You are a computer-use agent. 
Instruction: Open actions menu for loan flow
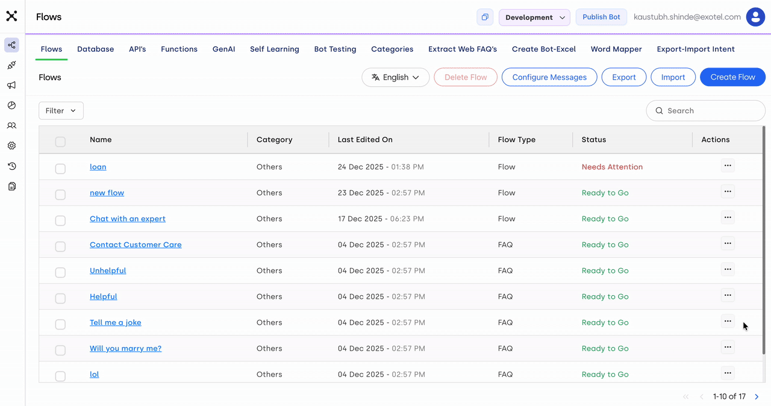728,166
